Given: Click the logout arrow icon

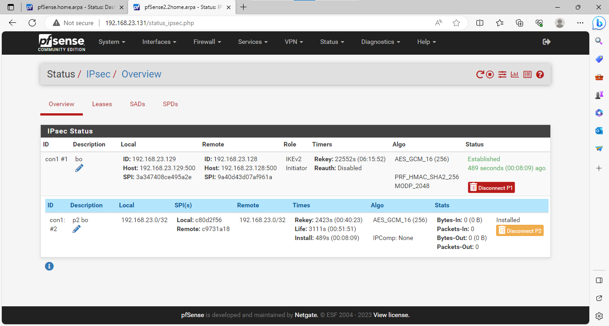Looking at the screenshot, I should [x=546, y=42].
